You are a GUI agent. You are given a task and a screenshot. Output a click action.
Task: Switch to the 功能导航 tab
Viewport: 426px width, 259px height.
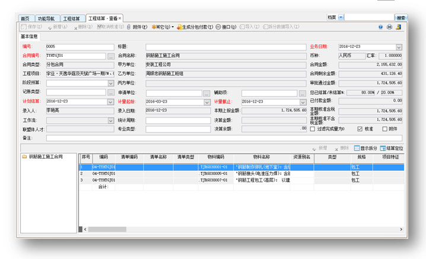tap(46, 18)
